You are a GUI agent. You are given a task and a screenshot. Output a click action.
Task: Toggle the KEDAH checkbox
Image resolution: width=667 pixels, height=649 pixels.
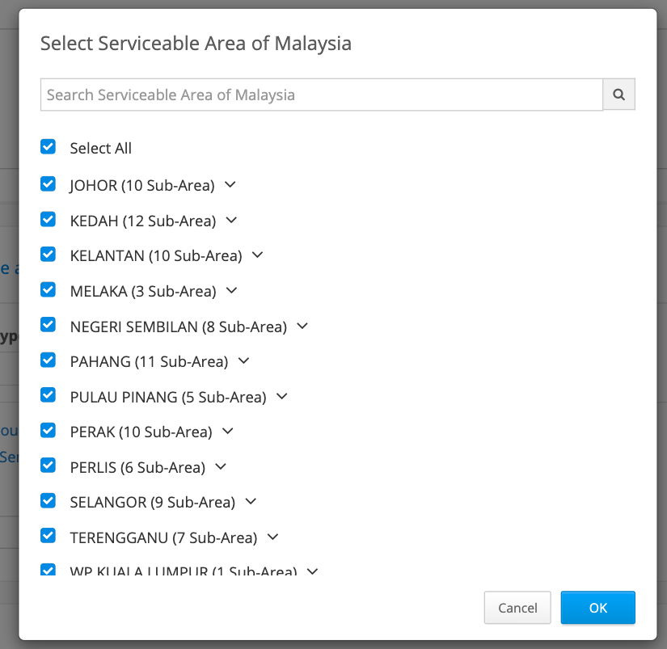pos(48,220)
